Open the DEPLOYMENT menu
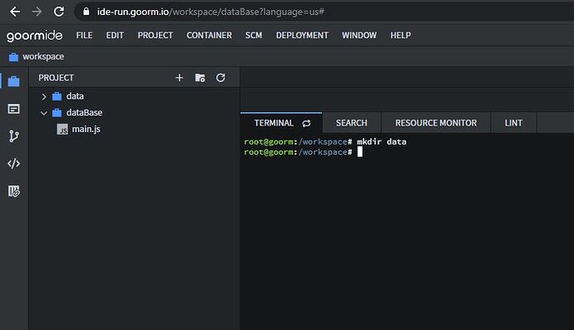 coord(302,35)
